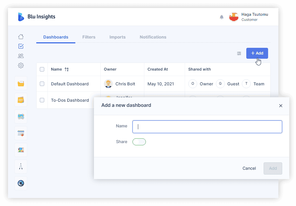296x206 pixels.
Task: Click the dialog's Add button
Action: click(273, 168)
